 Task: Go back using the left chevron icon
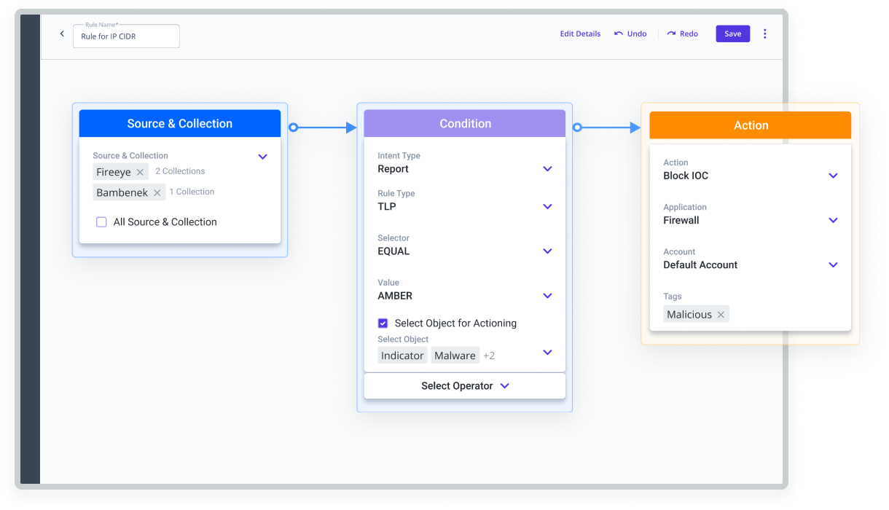[x=62, y=34]
